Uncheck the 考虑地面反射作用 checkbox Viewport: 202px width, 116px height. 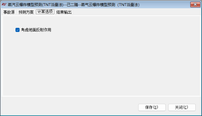(x=17, y=30)
